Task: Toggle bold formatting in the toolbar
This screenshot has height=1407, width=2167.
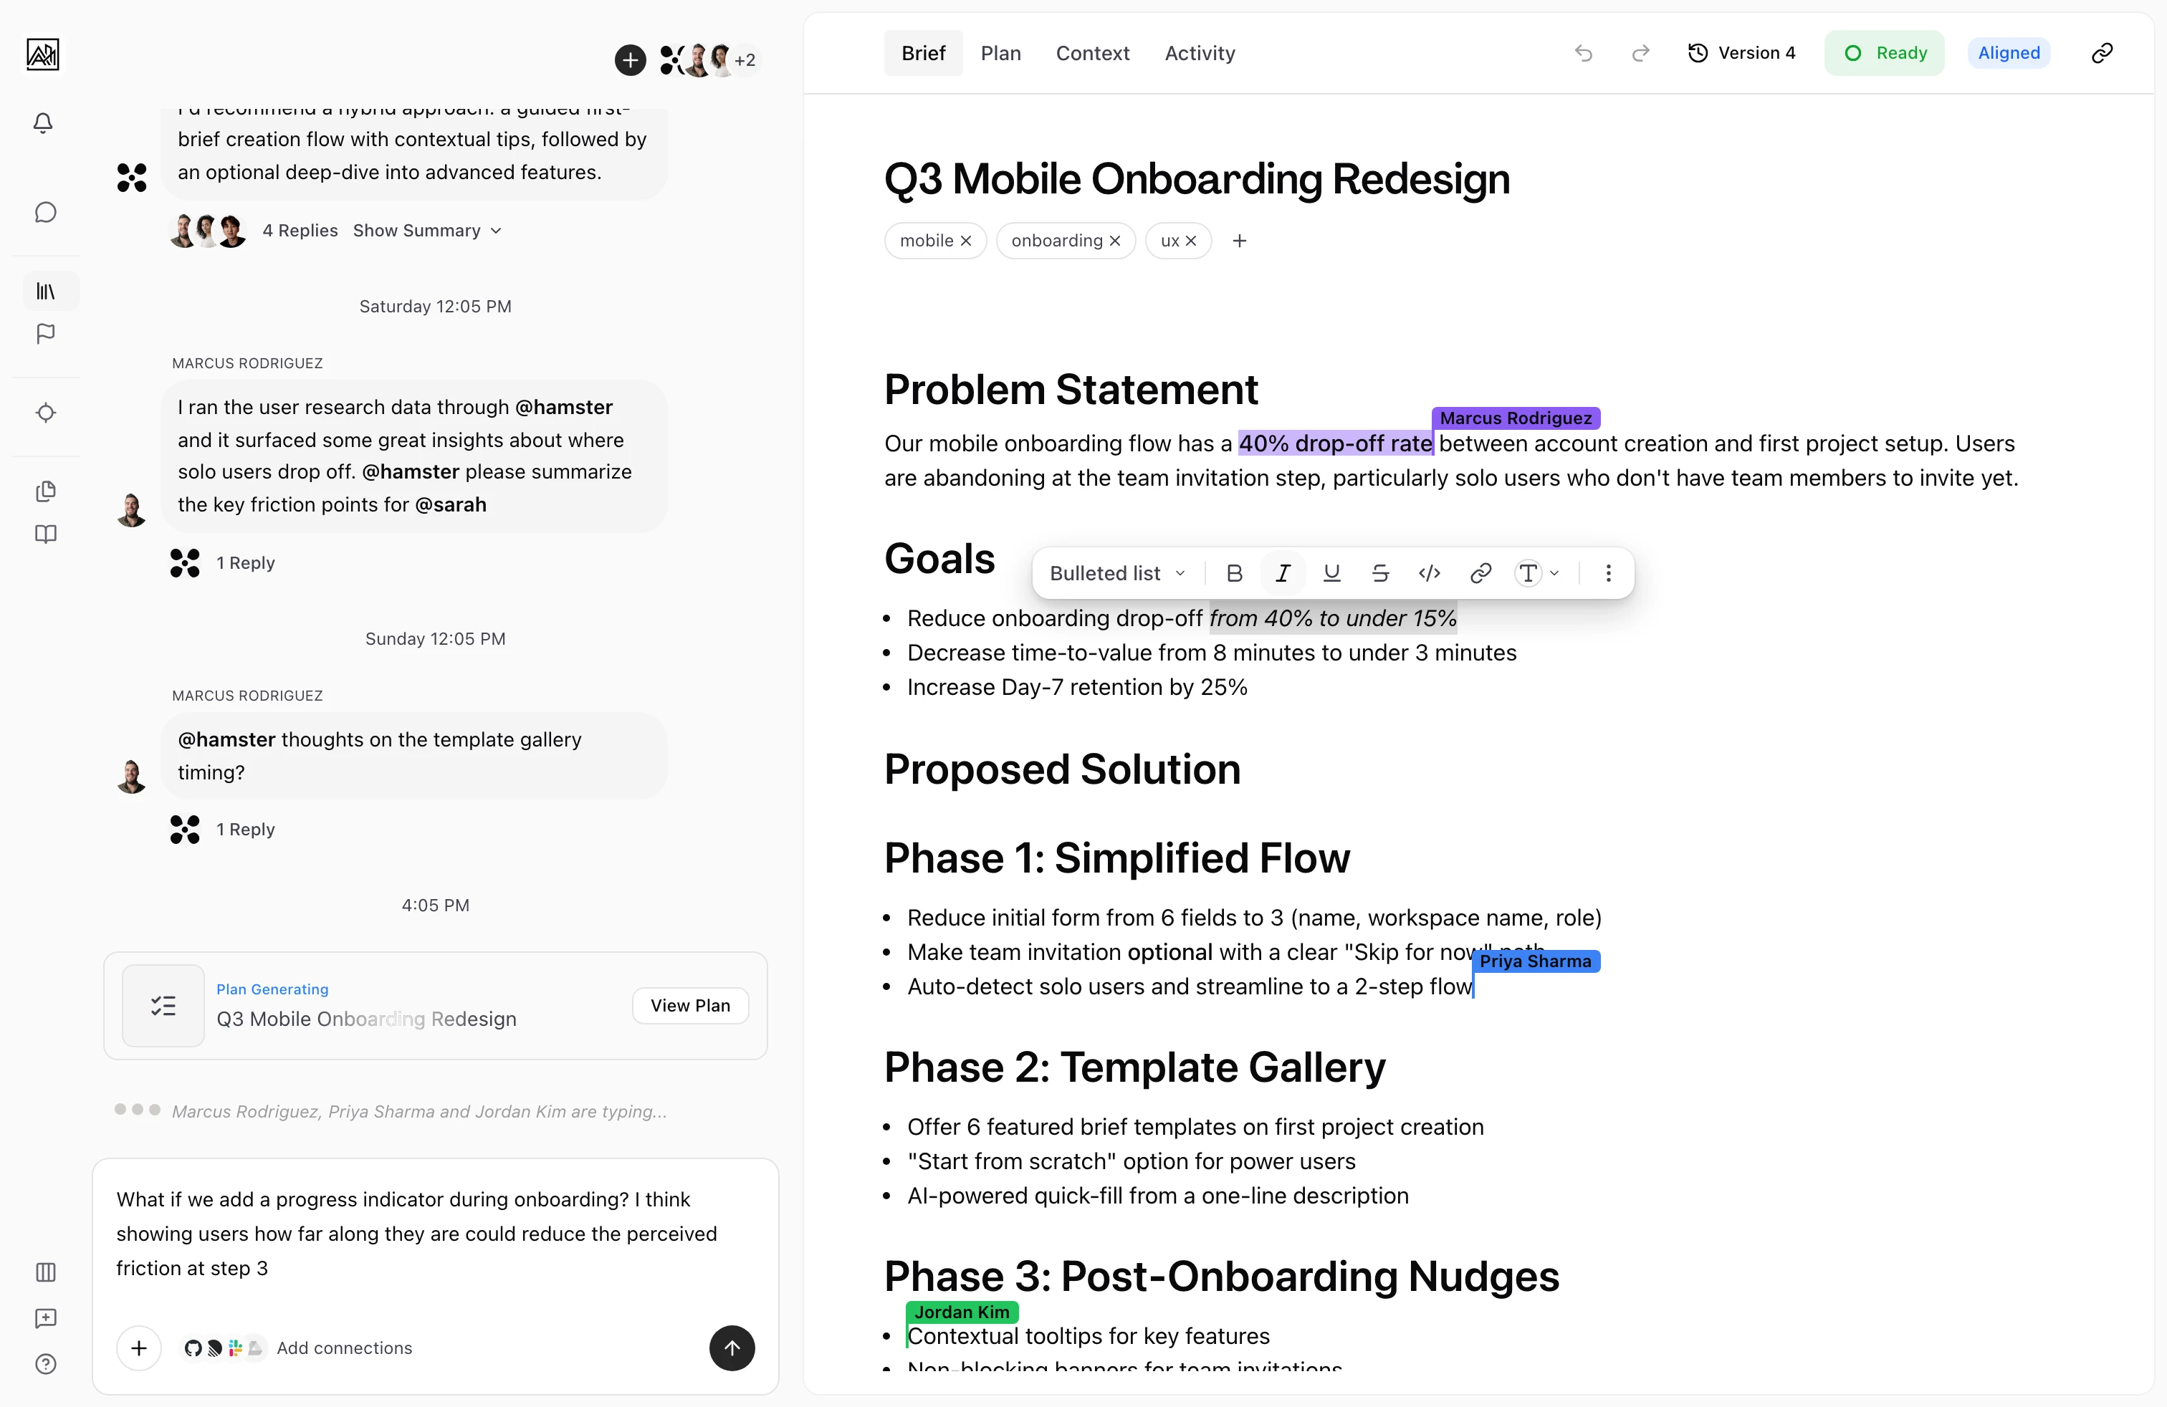Action: click(1234, 573)
